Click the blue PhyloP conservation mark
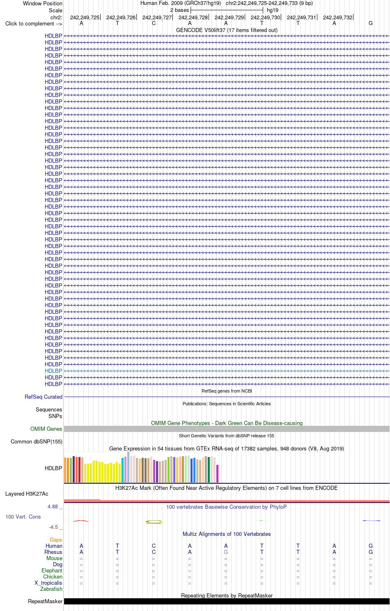Viewport: 390px width, 611px height. 371,521
